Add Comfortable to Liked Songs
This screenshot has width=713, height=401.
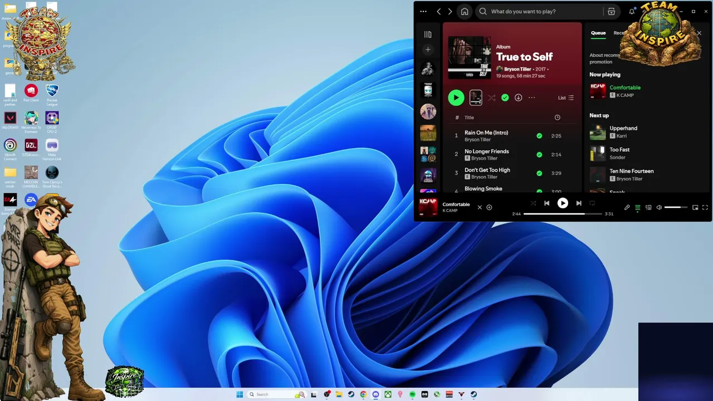(489, 207)
